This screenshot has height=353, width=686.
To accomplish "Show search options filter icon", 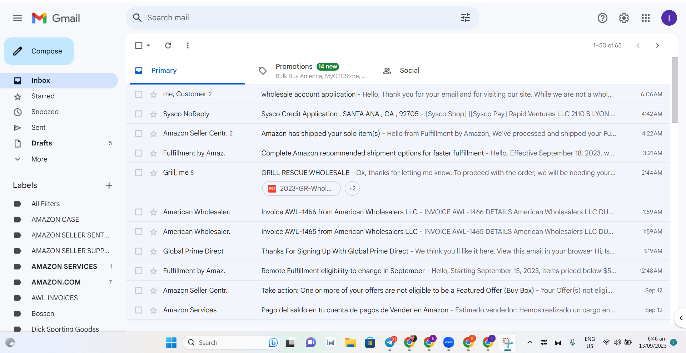I will (x=466, y=17).
